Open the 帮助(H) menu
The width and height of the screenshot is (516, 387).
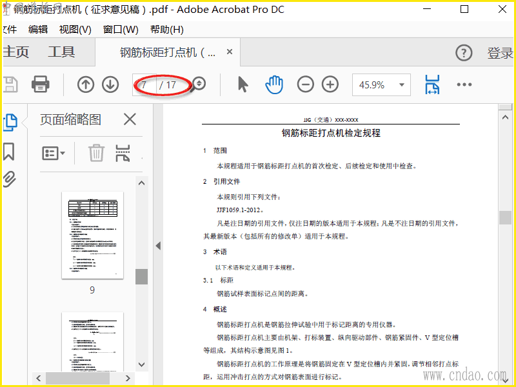(167, 29)
